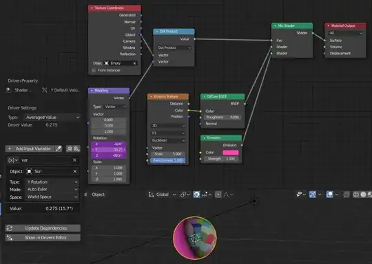Click the plus icon on Add Input Variable
This screenshot has height=264, width=372.
coord(10,148)
